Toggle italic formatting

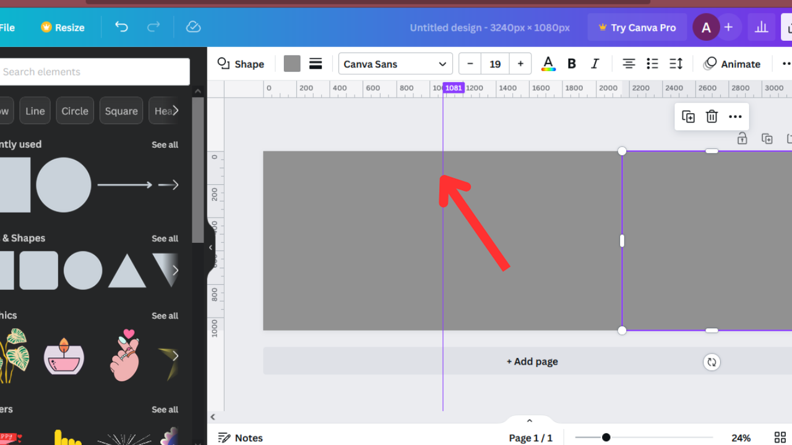(x=595, y=64)
